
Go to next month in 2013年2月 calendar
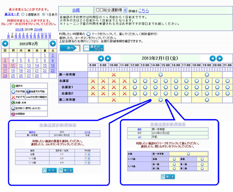point(53,44)
